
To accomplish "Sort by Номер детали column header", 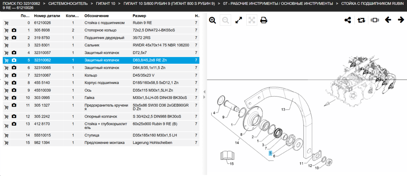I will point(47,16).
